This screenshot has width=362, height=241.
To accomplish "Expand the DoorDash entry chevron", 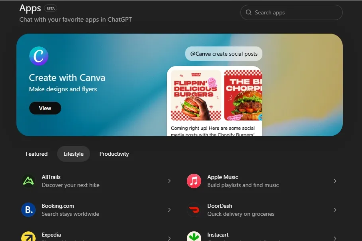I will [x=335, y=210].
